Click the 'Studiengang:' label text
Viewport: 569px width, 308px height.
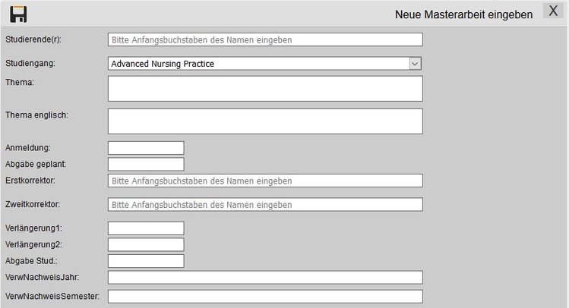[x=30, y=63]
